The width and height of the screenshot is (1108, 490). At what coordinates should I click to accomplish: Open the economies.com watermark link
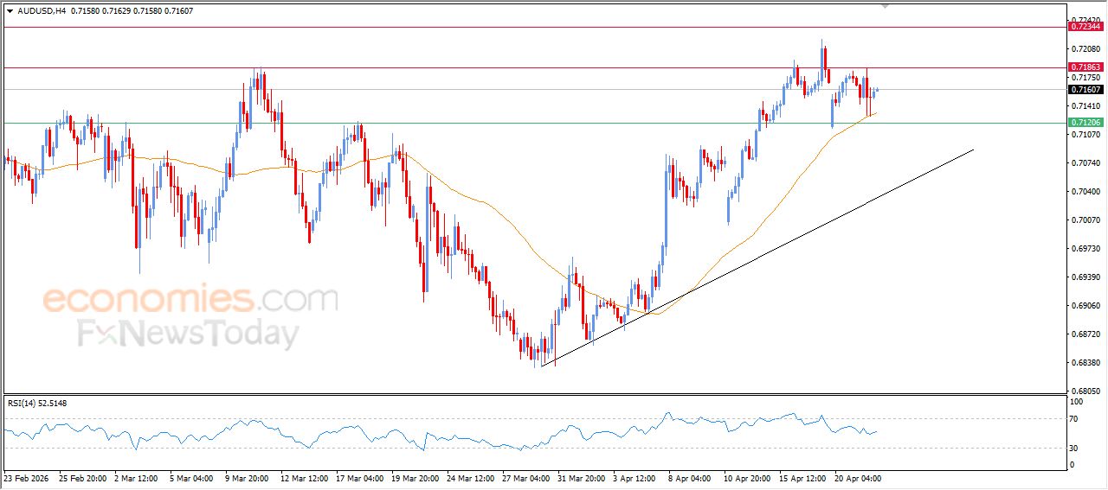click(x=190, y=300)
